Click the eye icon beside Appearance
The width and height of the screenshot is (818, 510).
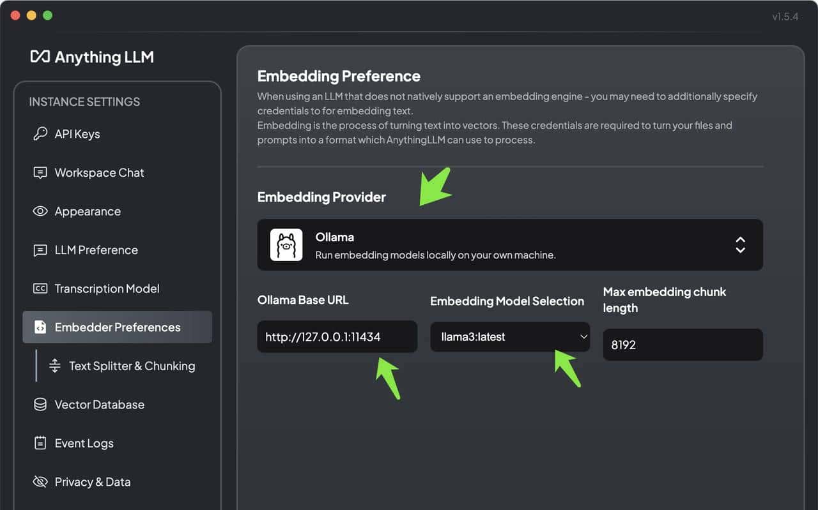(x=40, y=211)
